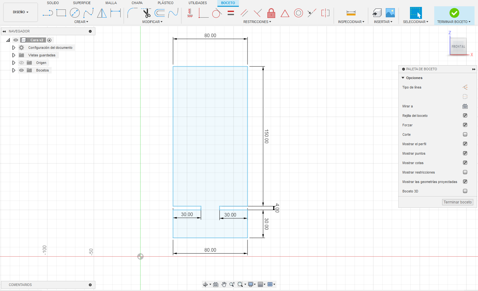Screen dimensions: 478x291
Task: Open the INSERTAR dropdown menu
Action: (383, 22)
